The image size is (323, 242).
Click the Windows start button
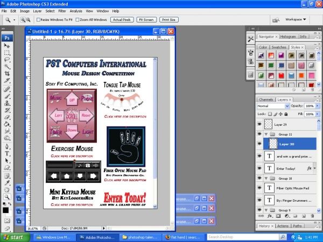click(x=15, y=237)
